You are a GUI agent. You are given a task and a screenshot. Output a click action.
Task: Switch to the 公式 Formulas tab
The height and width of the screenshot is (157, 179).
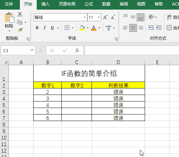point(89,4)
